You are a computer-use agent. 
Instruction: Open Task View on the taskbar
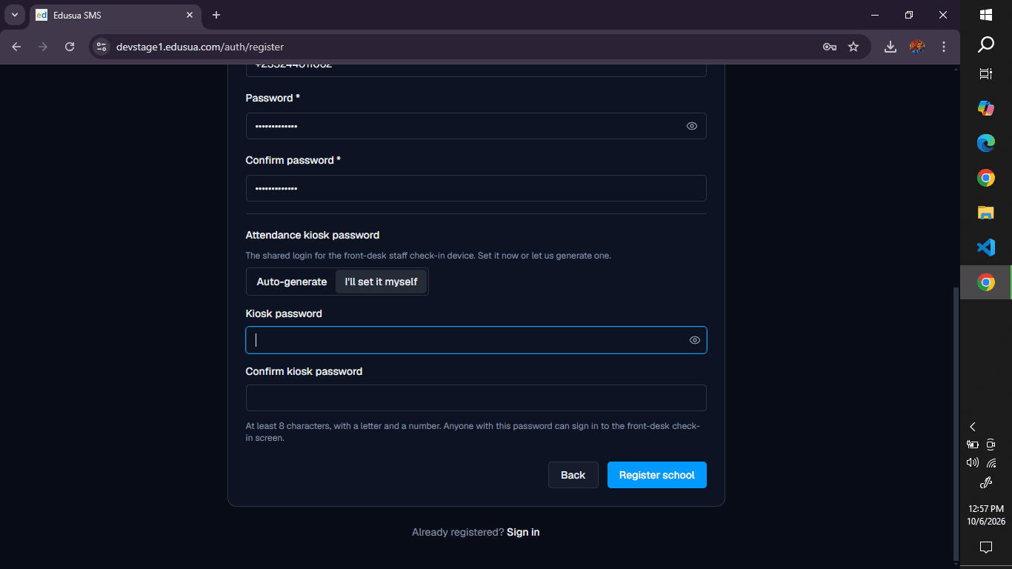(x=986, y=73)
